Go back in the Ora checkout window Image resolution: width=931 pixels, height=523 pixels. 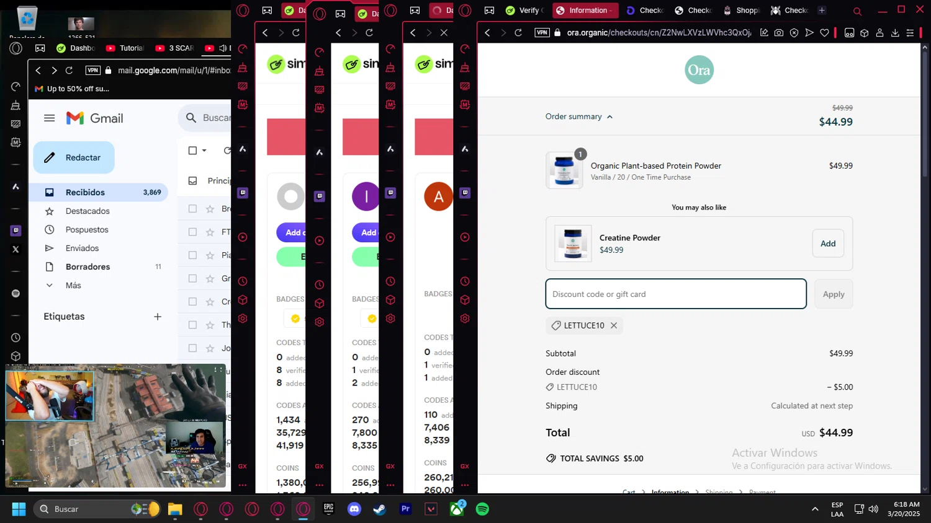pos(487,33)
